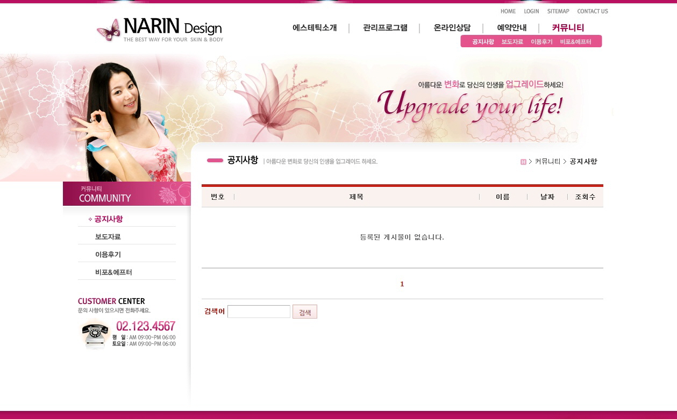Screen dimensions: 677x419
Task: Select 이용후기 in the pink submenu bar
Action: [541, 42]
